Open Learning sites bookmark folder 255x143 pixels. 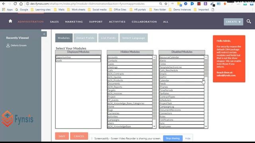[41, 10]
